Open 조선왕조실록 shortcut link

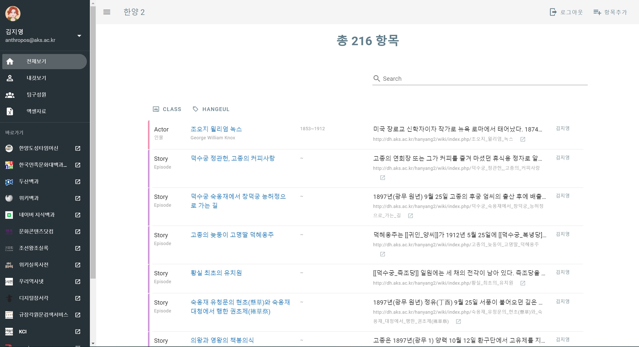coord(34,248)
